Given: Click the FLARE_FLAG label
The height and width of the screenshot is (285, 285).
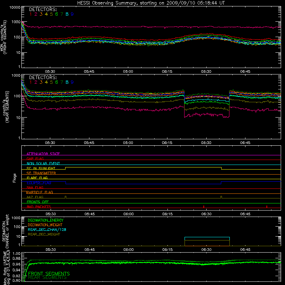Looking at the screenshot, I should 37,178.
